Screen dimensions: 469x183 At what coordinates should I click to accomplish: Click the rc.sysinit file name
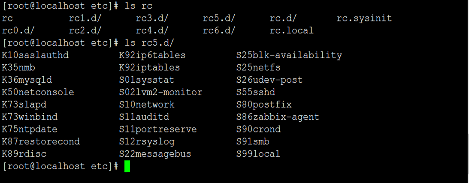tap(364, 18)
